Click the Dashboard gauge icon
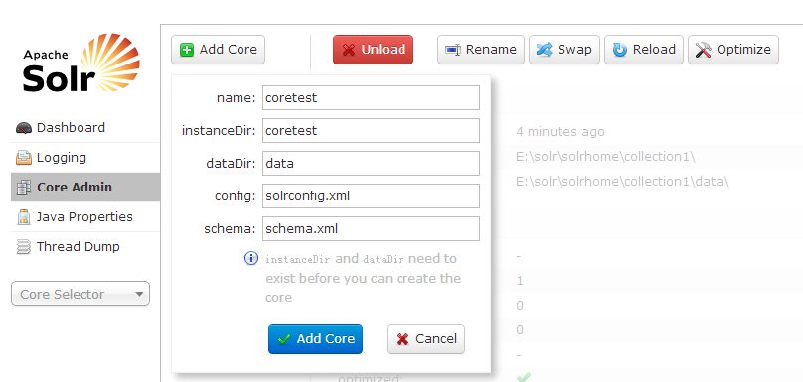Screen dimensions: 803x382 pos(24,128)
